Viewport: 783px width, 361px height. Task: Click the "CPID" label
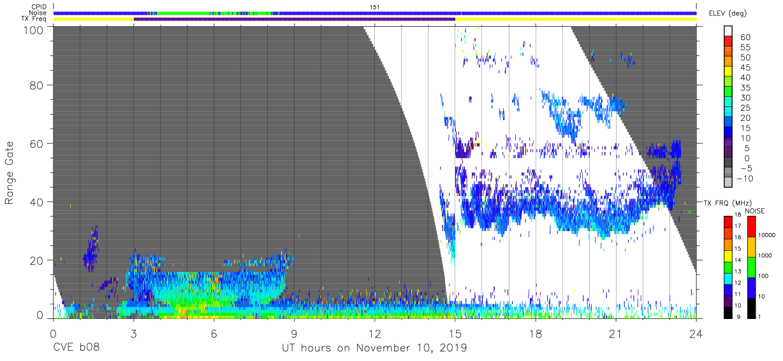[40, 6]
